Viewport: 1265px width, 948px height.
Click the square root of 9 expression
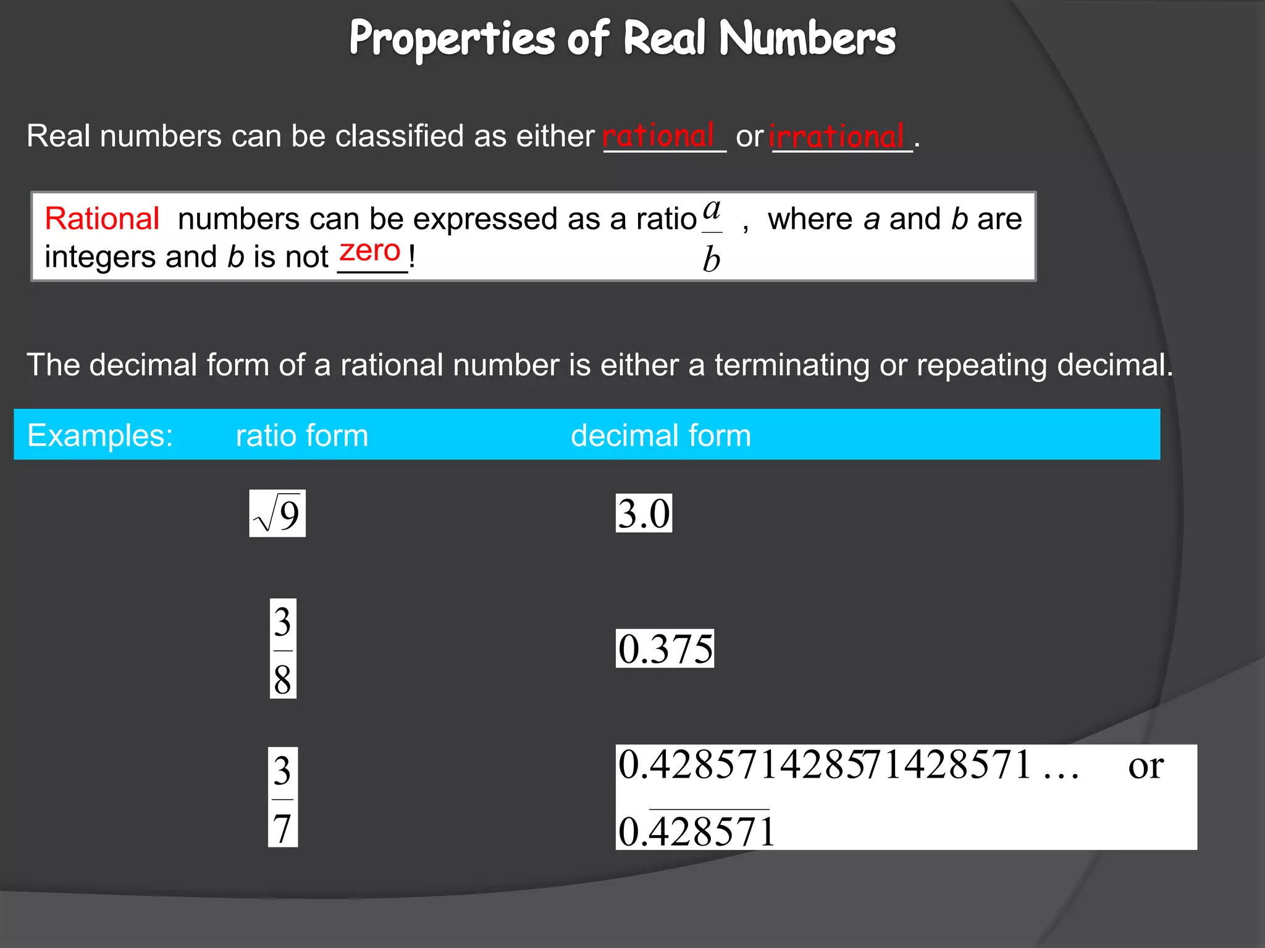click(277, 513)
